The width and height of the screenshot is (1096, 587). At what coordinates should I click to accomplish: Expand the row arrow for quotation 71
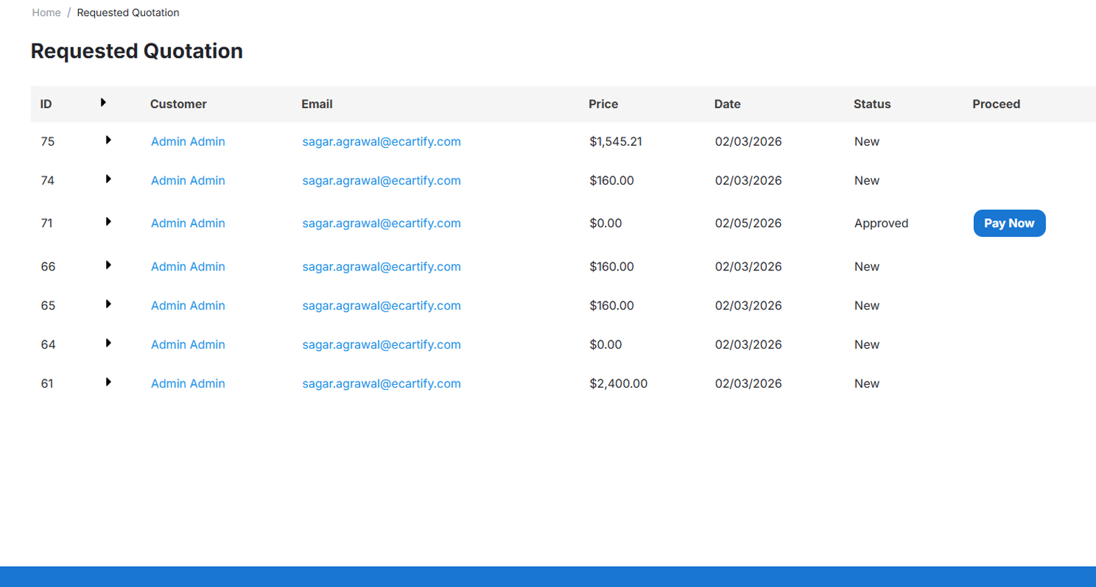pos(108,222)
